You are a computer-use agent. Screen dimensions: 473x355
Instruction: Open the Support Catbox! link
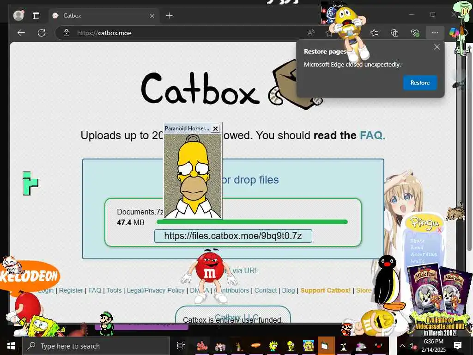326,290
